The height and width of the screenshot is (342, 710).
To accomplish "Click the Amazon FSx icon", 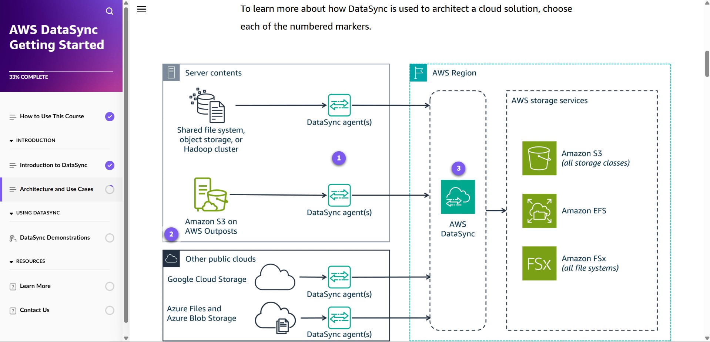I will 539,263.
